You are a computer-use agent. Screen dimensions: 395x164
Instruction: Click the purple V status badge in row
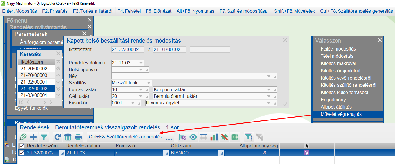point(306,153)
